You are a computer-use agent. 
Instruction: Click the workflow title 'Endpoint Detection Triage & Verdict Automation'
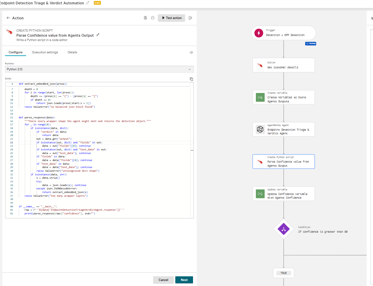tap(42, 3)
